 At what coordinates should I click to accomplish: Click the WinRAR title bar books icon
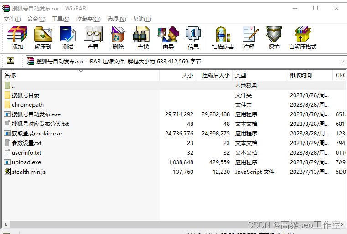click(x=6, y=8)
